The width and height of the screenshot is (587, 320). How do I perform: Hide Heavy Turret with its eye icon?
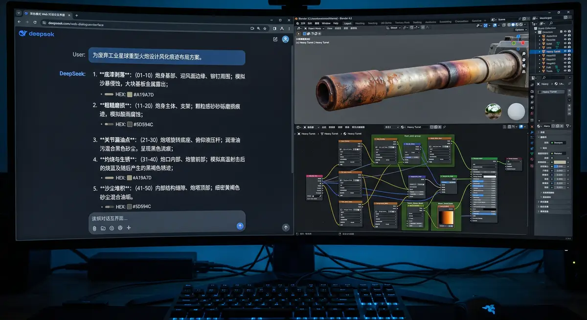565,51
